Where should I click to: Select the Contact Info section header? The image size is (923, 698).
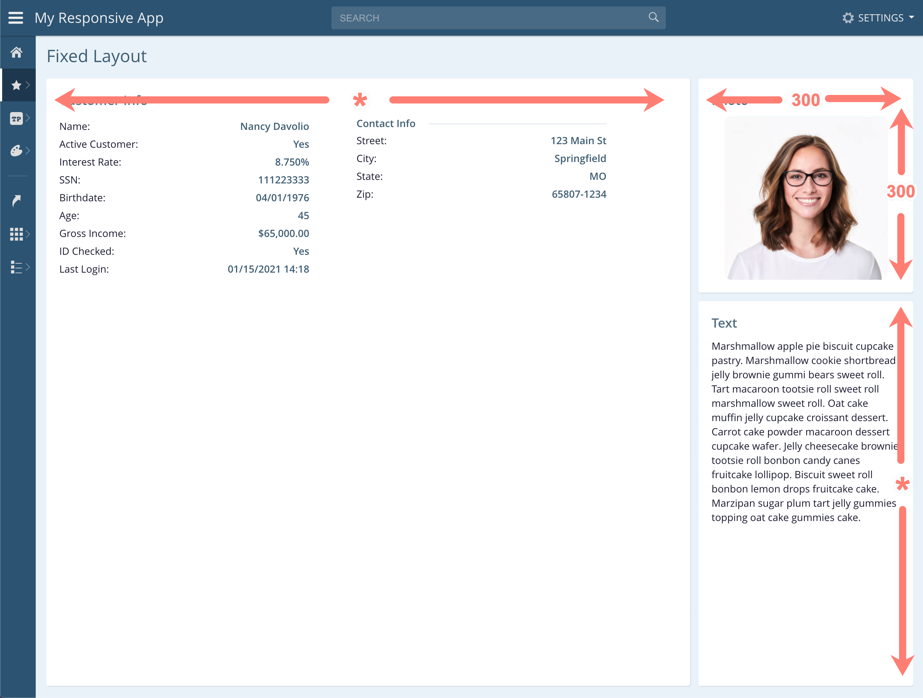click(x=385, y=123)
